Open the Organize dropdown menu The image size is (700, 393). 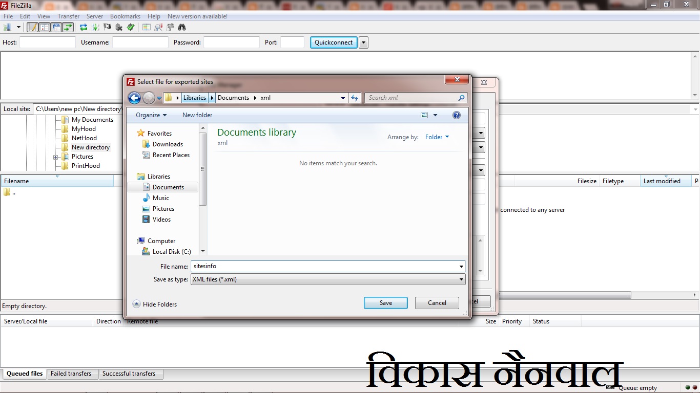point(151,115)
